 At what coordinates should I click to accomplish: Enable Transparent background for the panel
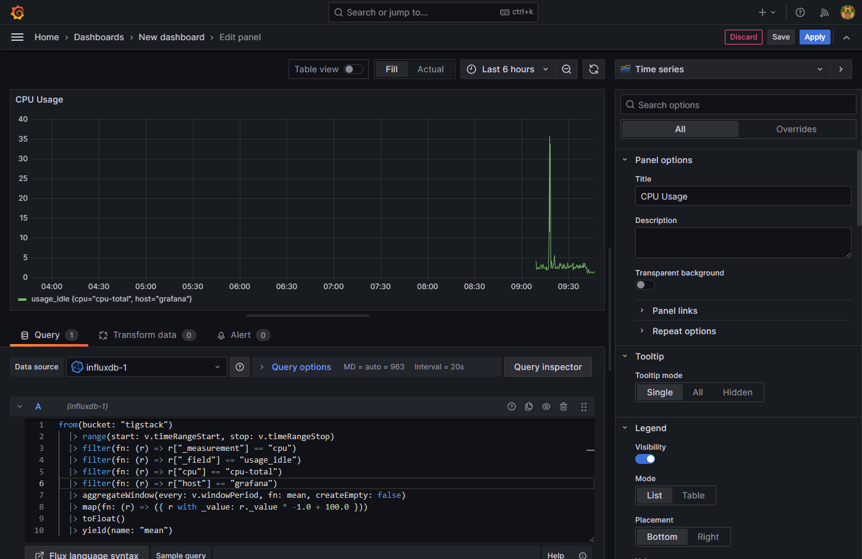(x=645, y=284)
